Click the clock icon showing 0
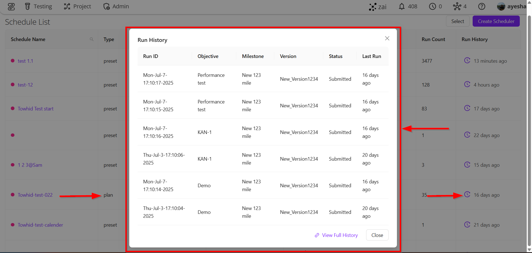 click(x=432, y=6)
